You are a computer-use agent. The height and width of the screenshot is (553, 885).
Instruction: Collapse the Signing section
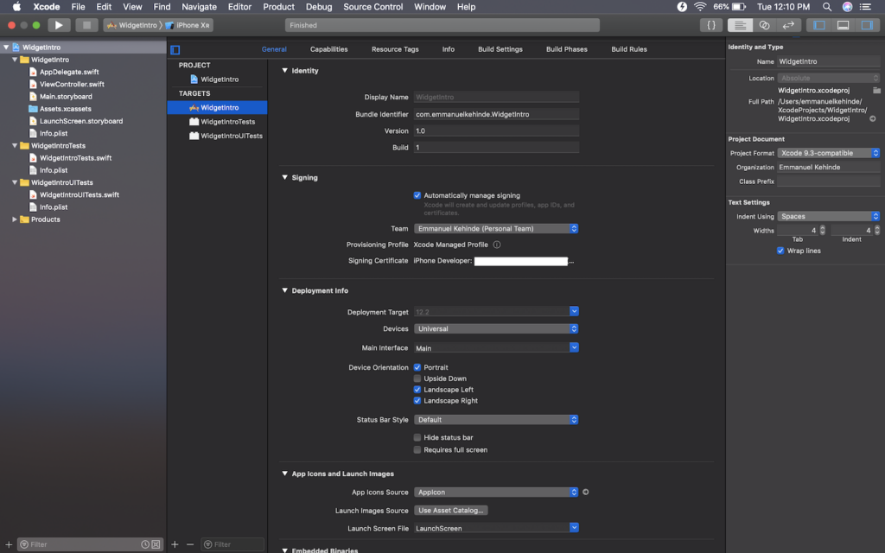click(x=285, y=177)
